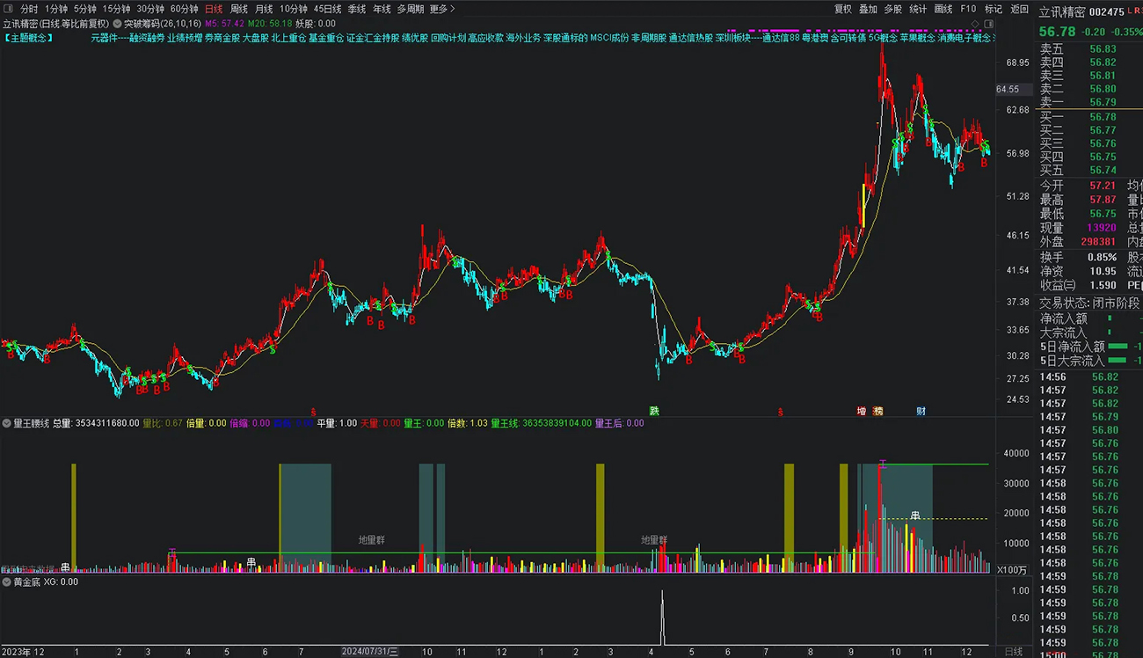Click the 卖一 ask price 56.79

pyautogui.click(x=1103, y=102)
